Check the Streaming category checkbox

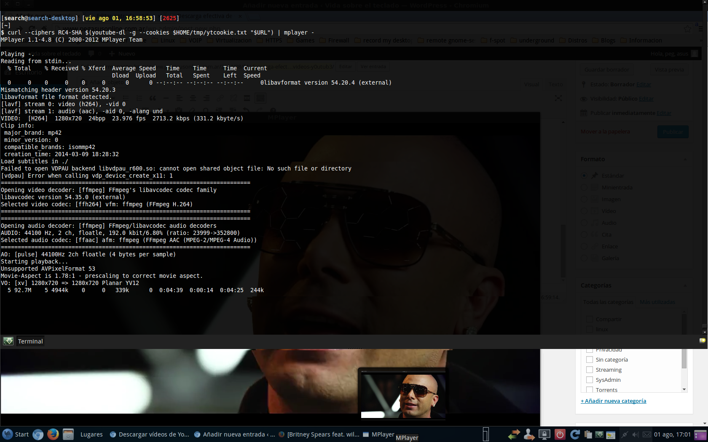pos(590,370)
